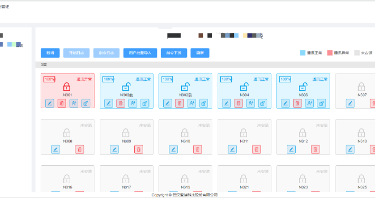Click 用户批量导入 batch user import

click(140, 53)
